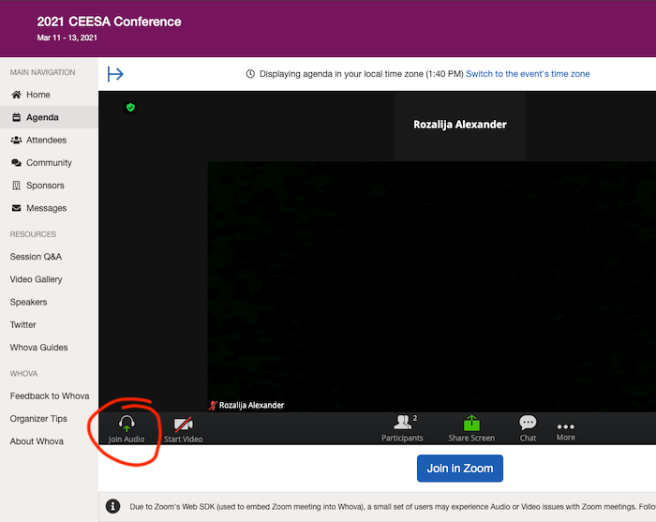
Task: Click Feedback to Whova
Action: [x=50, y=395]
